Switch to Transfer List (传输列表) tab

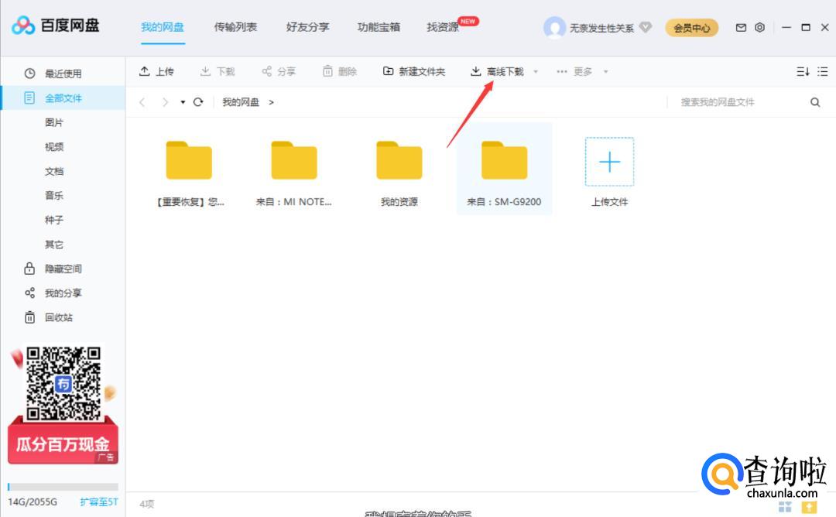point(235,27)
